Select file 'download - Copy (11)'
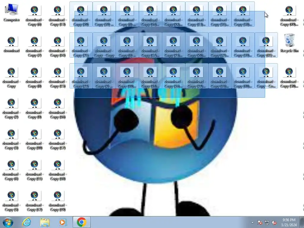Image resolution: width=304 pixels, height=228 pixels. tap(34, 170)
